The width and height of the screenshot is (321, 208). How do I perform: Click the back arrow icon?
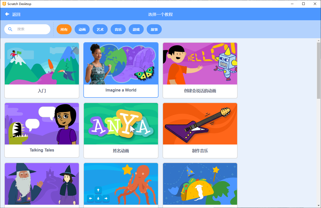(x=7, y=14)
